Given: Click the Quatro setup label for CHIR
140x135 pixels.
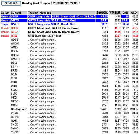Looking at the screenshot, I should [6, 16].
